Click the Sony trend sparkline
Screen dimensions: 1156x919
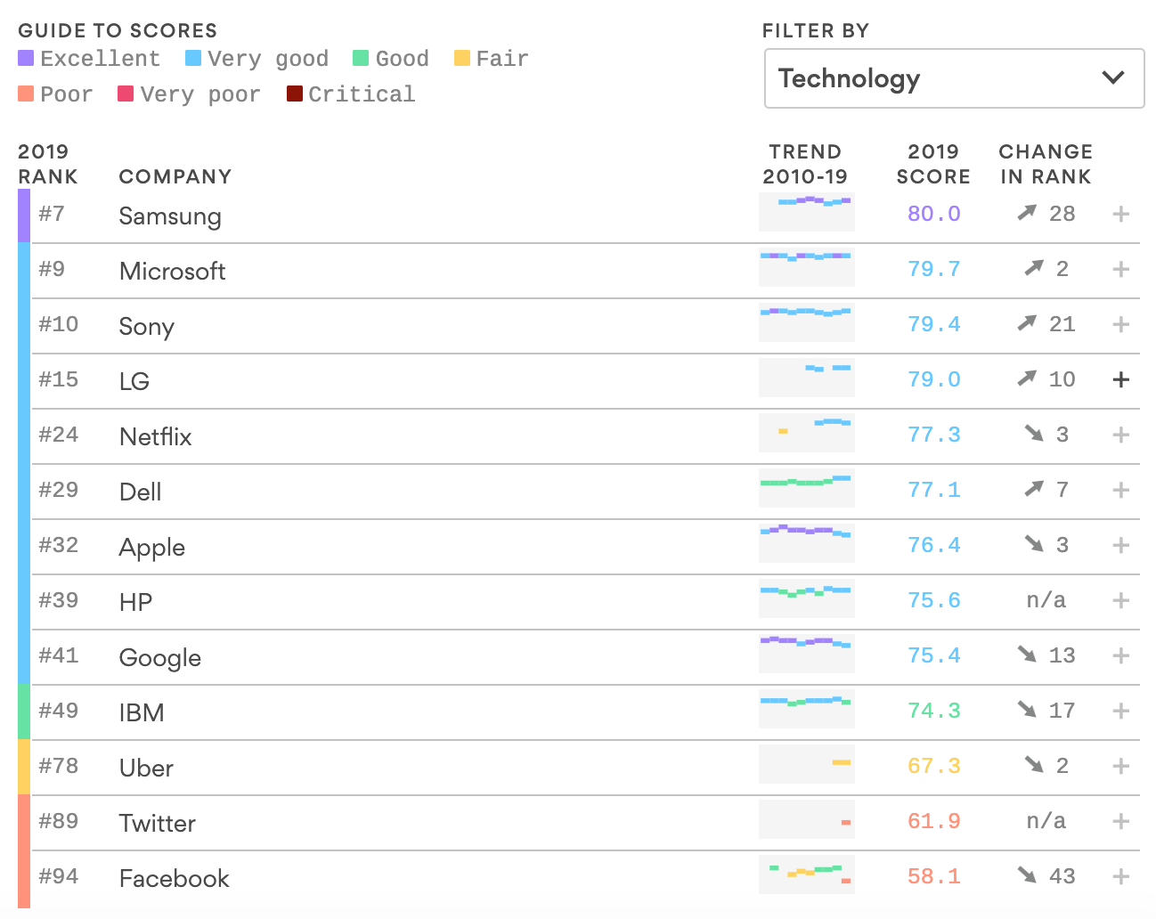(806, 322)
